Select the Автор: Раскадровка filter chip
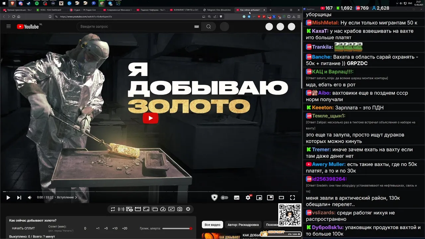The width and height of the screenshot is (425, 239). pyautogui.click(x=243, y=225)
